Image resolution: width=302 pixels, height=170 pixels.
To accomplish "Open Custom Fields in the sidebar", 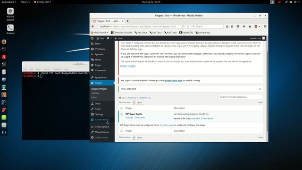I will coord(102,119).
